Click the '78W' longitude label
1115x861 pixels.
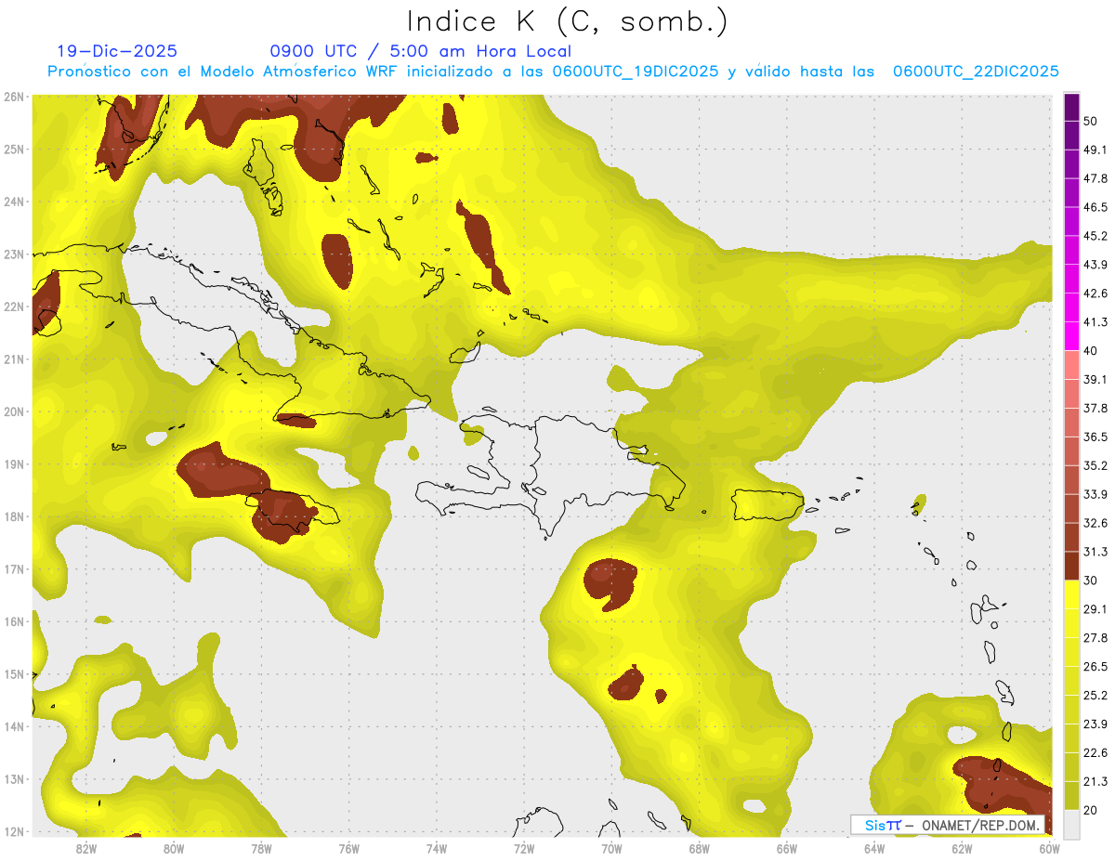(x=261, y=848)
